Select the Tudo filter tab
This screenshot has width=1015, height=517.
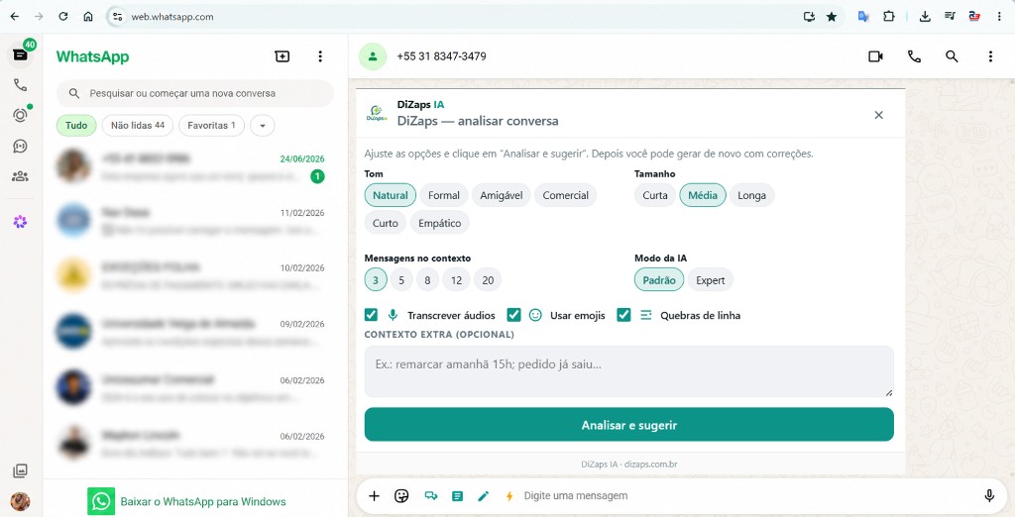click(x=76, y=126)
